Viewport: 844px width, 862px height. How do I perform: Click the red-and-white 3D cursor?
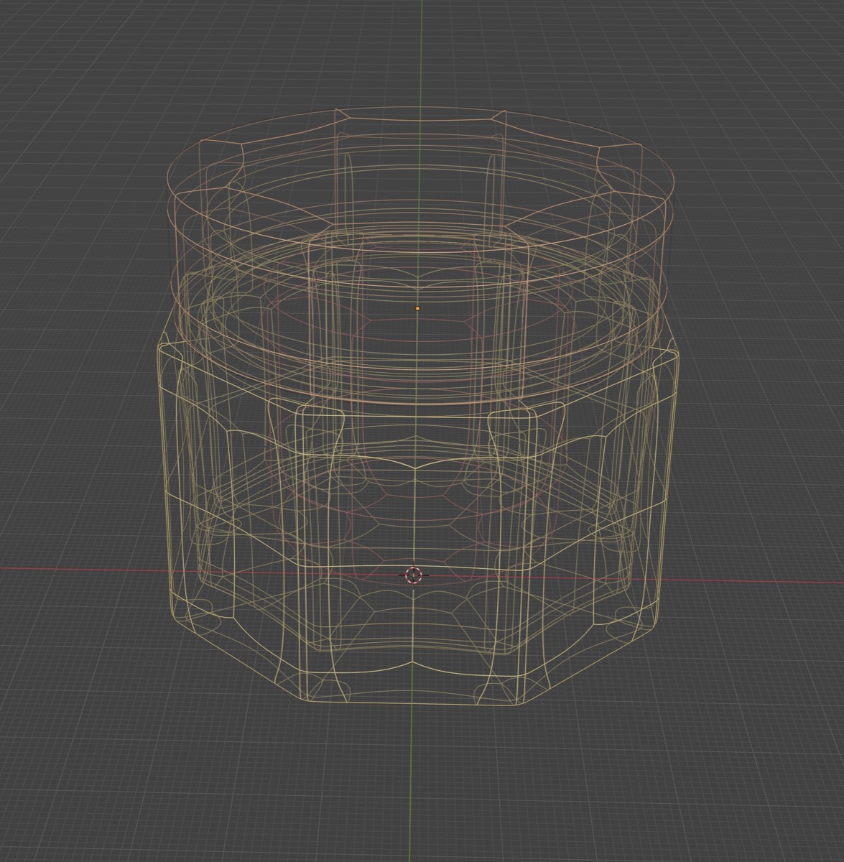[x=415, y=575]
